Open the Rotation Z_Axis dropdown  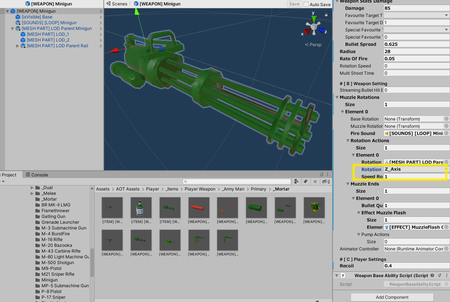(416, 169)
